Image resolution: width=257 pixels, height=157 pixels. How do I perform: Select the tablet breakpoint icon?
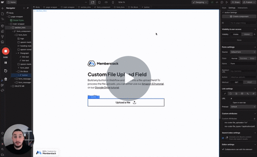tap(99, 2)
